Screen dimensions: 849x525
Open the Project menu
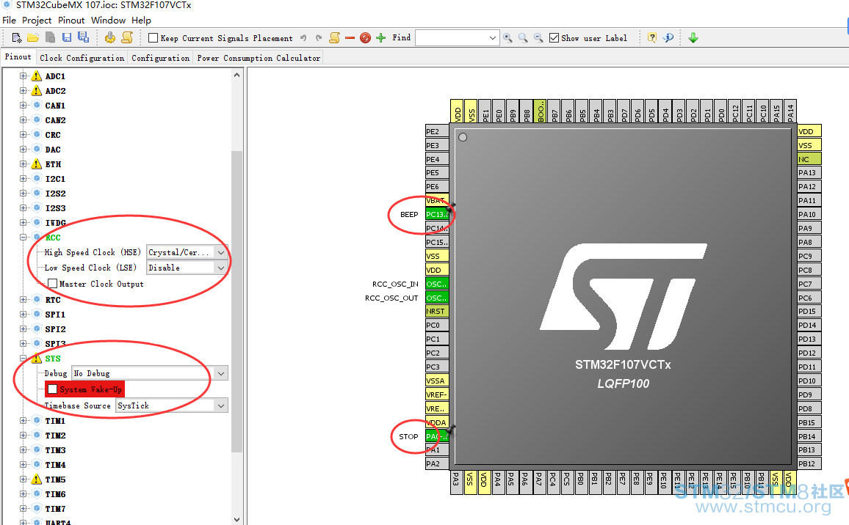(x=37, y=20)
